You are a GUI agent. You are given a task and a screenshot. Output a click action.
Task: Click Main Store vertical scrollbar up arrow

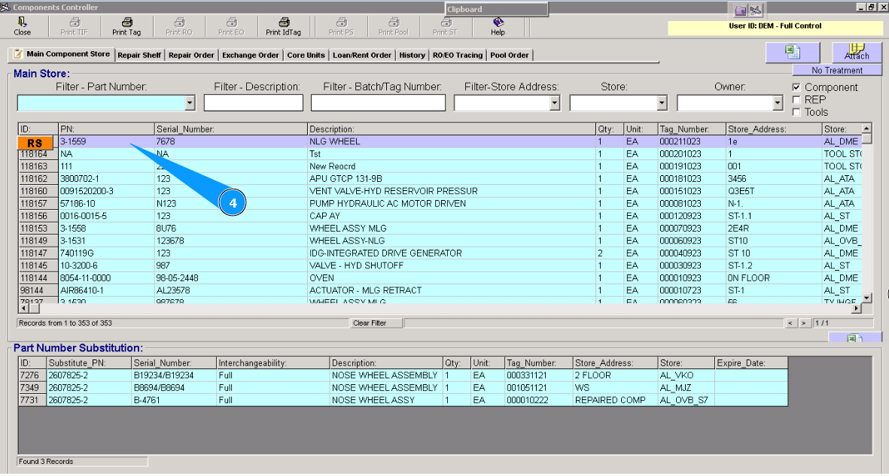[x=866, y=128]
